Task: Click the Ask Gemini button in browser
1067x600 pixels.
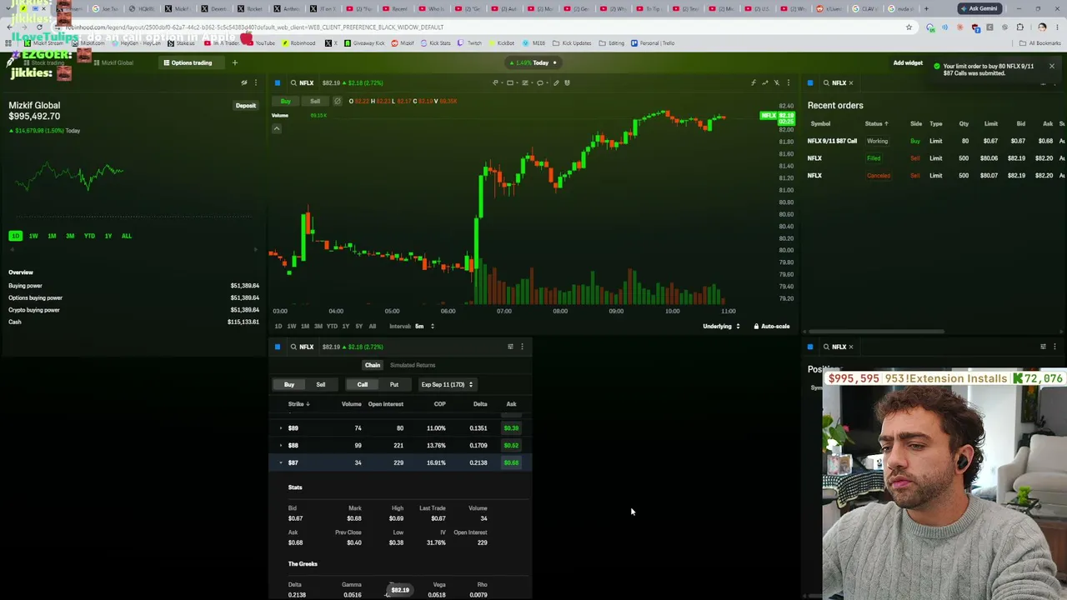Action: tap(982, 8)
